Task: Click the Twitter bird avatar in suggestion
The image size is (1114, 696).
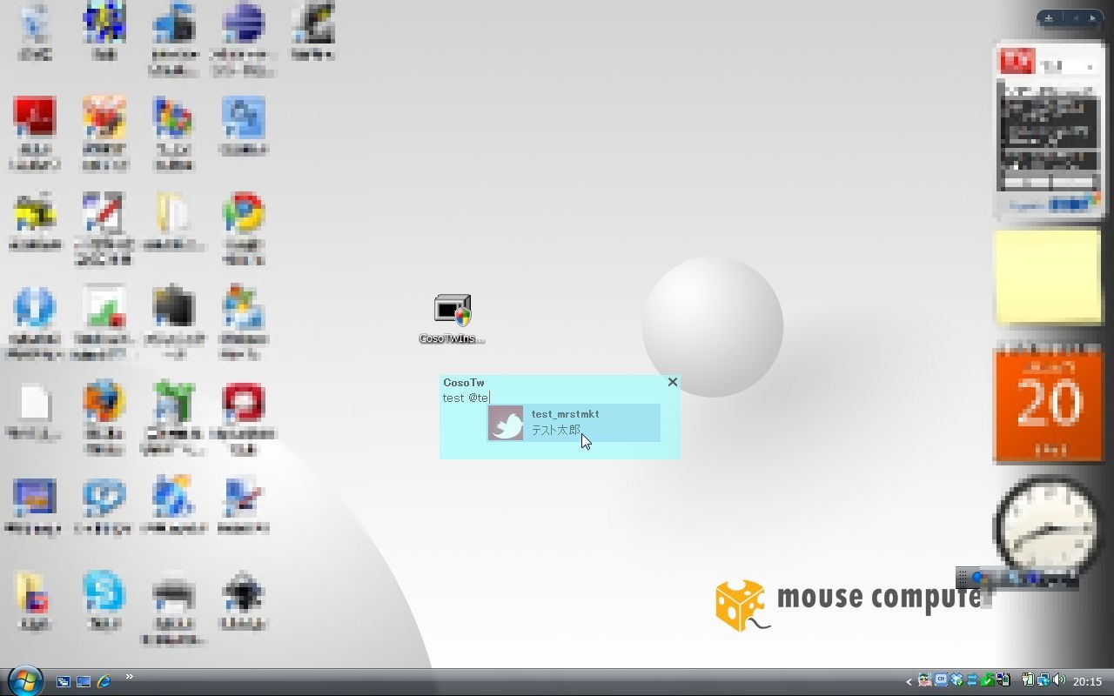Action: [506, 423]
